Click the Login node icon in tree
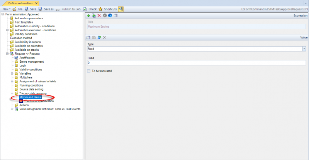The width and height of the screenshot is (309, 160). tap(17, 65)
